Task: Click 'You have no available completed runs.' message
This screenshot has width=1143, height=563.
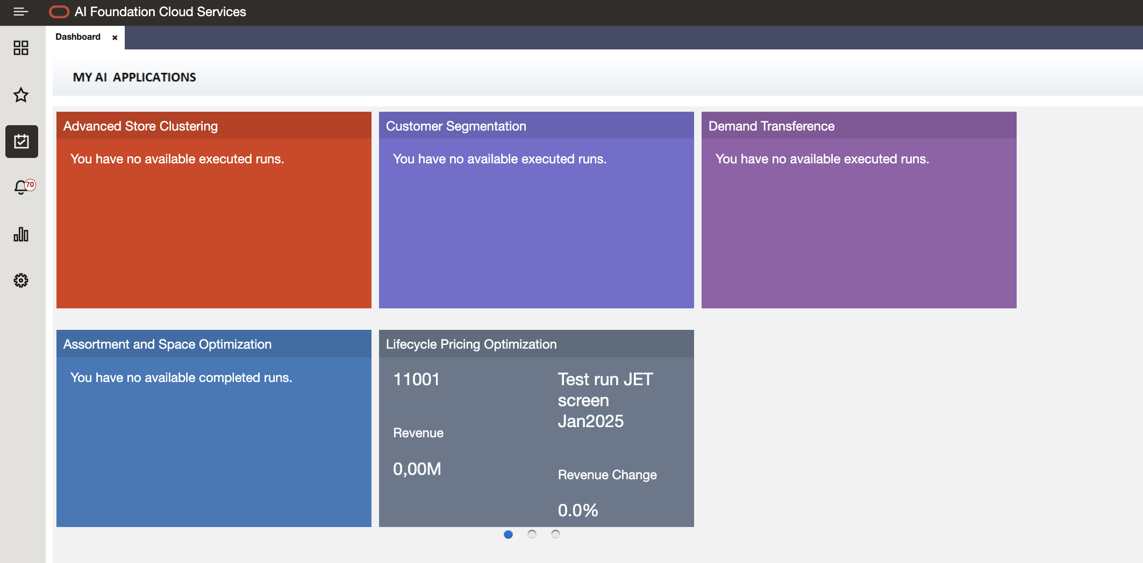Action: click(x=181, y=378)
